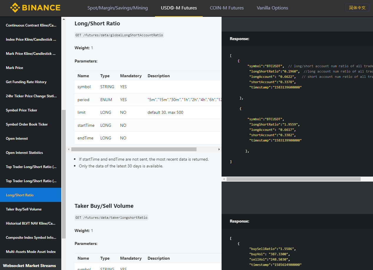
Task: Expand Websocket Market Streams section
Action: 31,266
